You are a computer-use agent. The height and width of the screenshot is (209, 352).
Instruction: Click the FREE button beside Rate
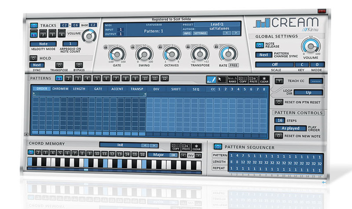(233, 65)
